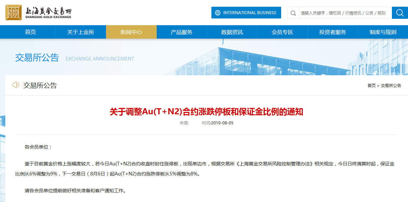Click the 来源 label

[184, 123]
